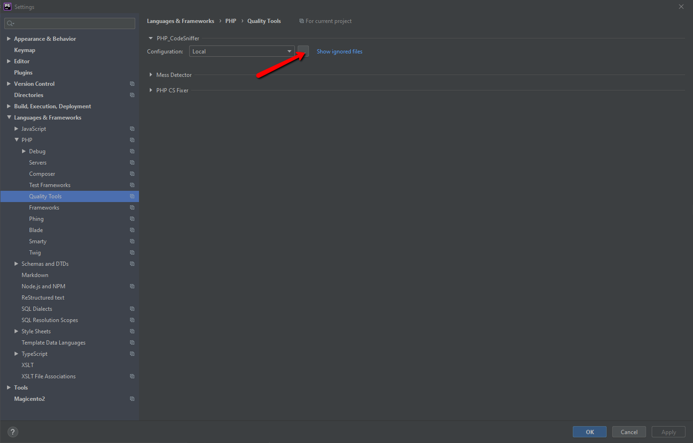Confirm settings with OK button
Screen dimensions: 693x443
tap(590, 432)
